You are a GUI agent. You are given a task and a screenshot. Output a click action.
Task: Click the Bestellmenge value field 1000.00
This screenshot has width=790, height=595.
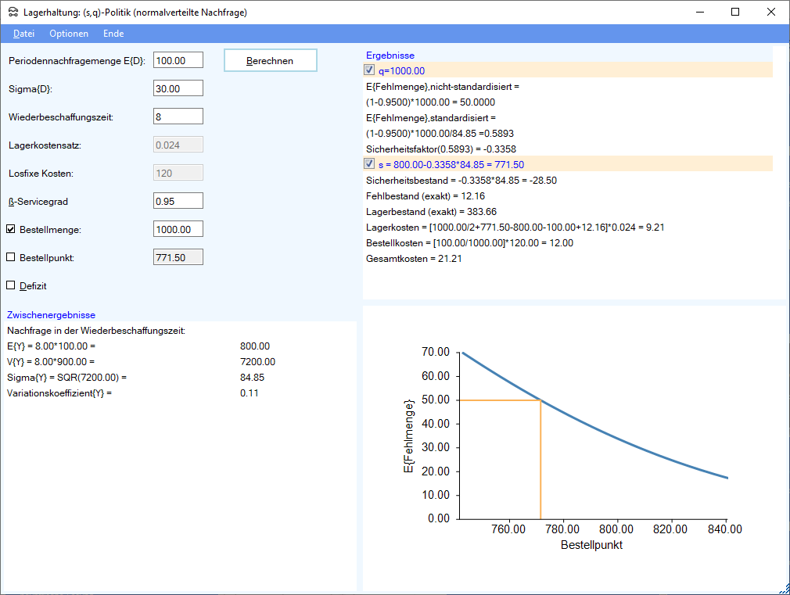pos(178,229)
